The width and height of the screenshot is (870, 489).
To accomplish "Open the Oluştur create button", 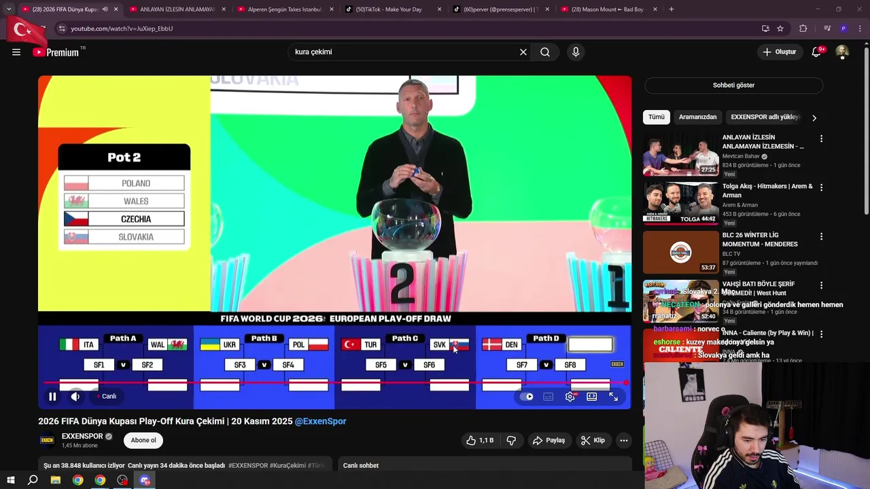I will pyautogui.click(x=779, y=52).
